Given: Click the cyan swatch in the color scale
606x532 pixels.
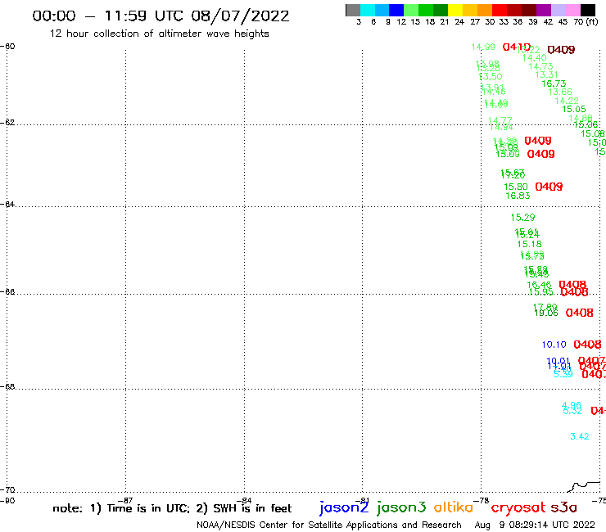Looking at the screenshot, I should pos(368,10).
